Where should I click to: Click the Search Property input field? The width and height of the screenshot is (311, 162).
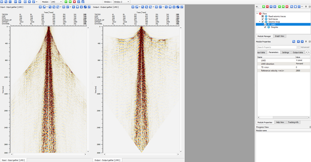tap(276, 47)
